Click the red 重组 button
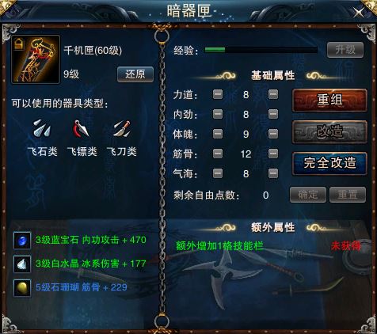Viewport: 377px width, 334px height. [x=329, y=101]
